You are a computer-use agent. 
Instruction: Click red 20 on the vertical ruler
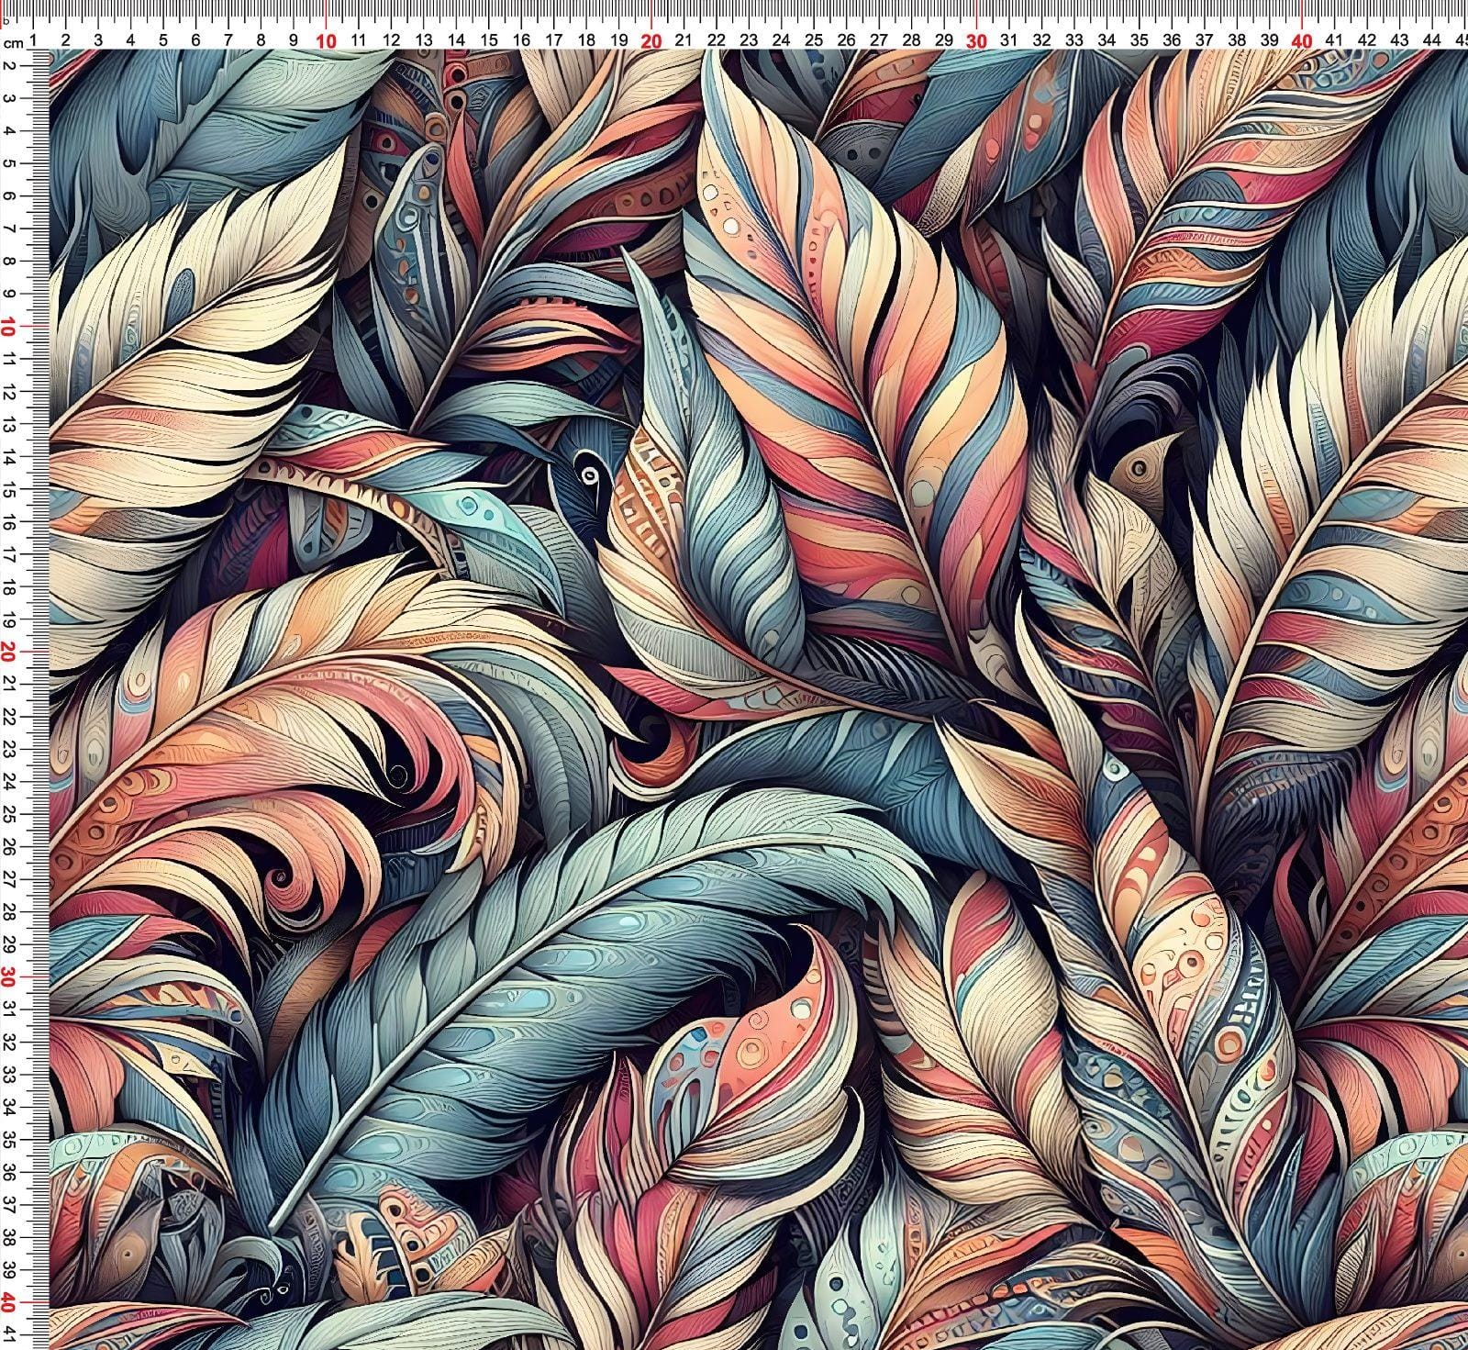(x=10, y=653)
